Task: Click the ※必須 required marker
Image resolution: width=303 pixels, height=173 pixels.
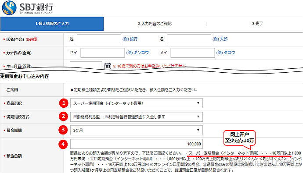Action: click(x=31, y=39)
